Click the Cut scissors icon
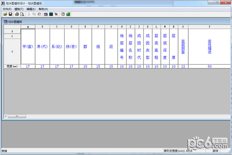Viewport: 232px width, 155px height. point(29,14)
